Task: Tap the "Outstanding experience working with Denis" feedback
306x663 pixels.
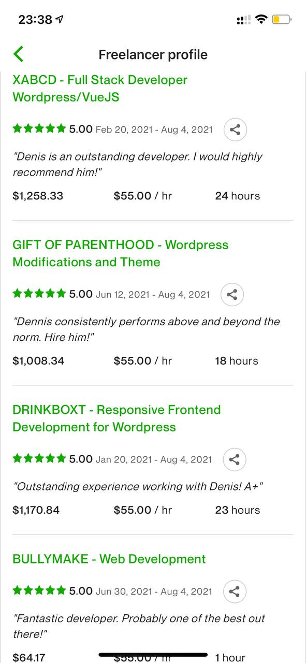Action: pyautogui.click(x=138, y=486)
